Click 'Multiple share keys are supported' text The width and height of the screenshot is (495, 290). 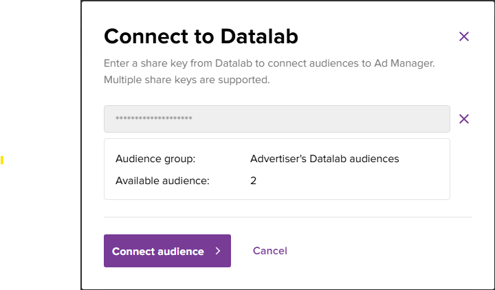click(187, 80)
